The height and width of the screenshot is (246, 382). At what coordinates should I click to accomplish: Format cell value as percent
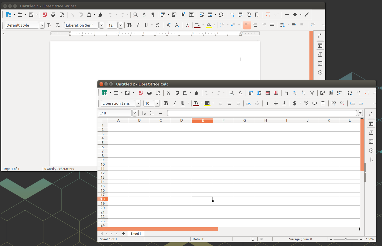(x=306, y=103)
